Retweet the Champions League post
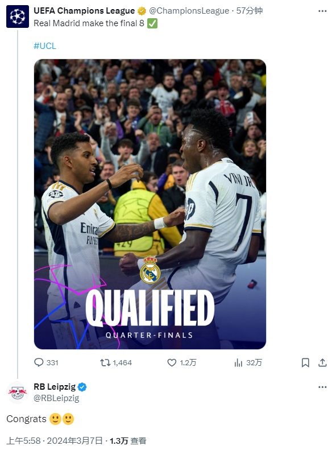 [105, 363]
